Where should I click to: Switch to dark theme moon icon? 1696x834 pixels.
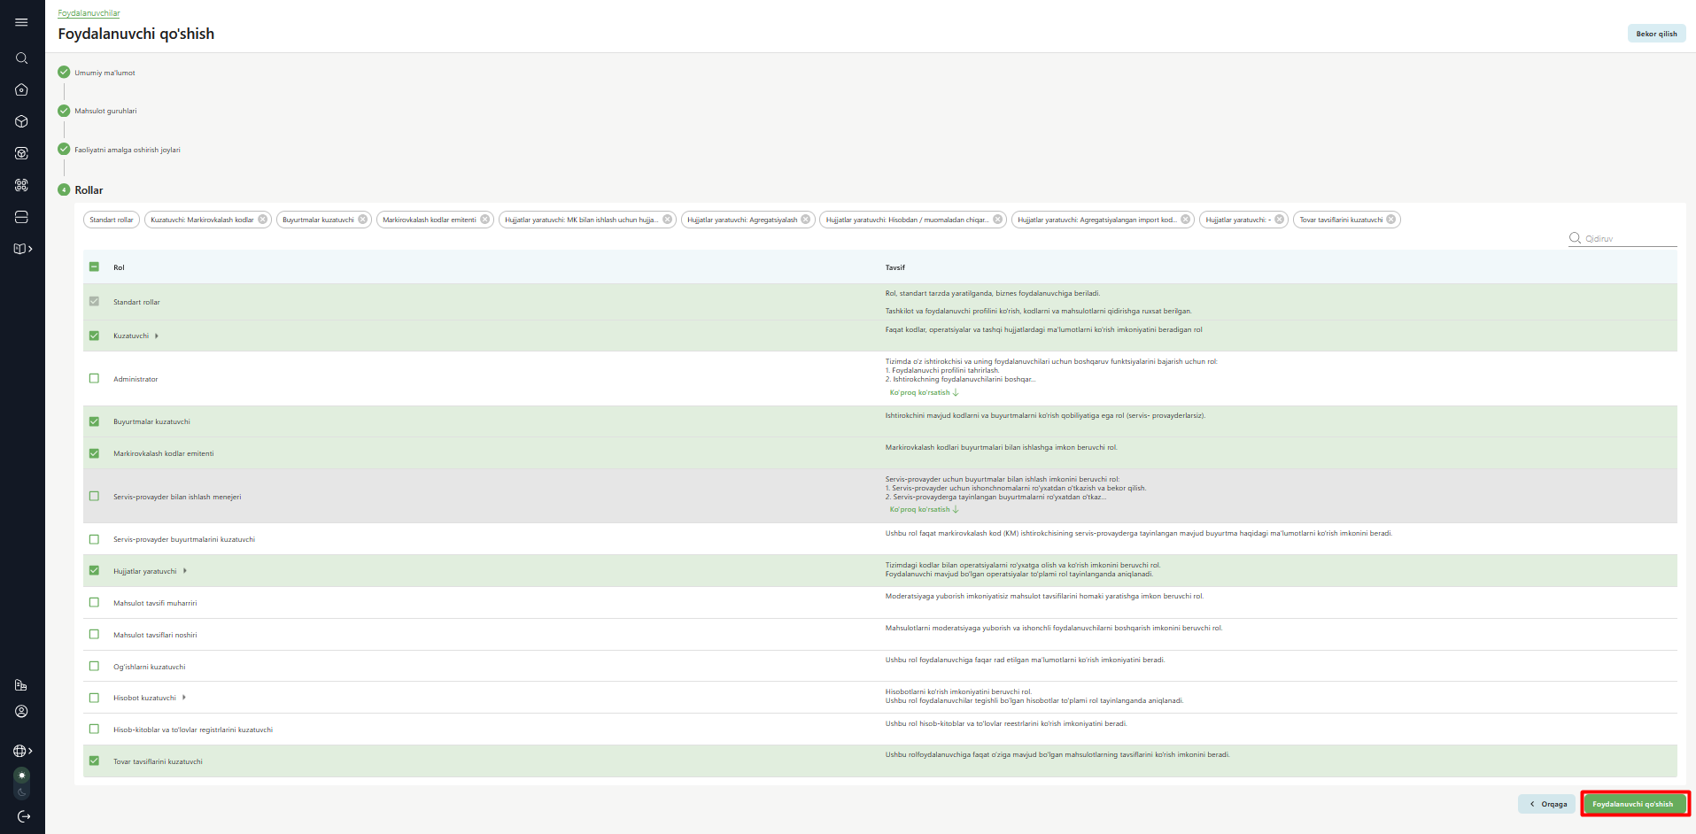click(22, 792)
